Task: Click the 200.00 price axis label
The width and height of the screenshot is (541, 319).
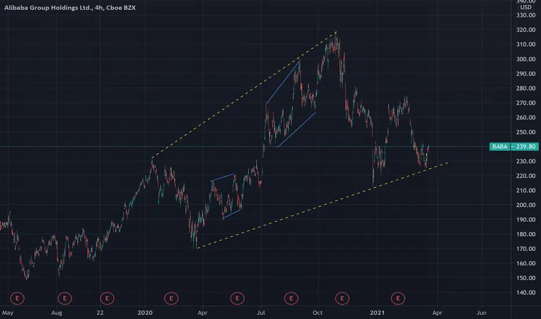Action: click(x=526, y=205)
